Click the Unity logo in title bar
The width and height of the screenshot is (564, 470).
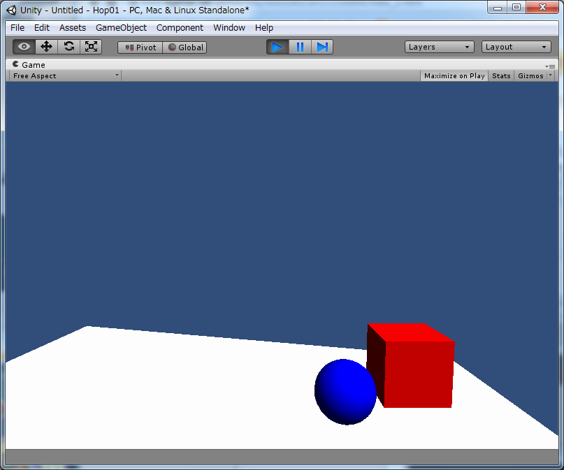11,10
